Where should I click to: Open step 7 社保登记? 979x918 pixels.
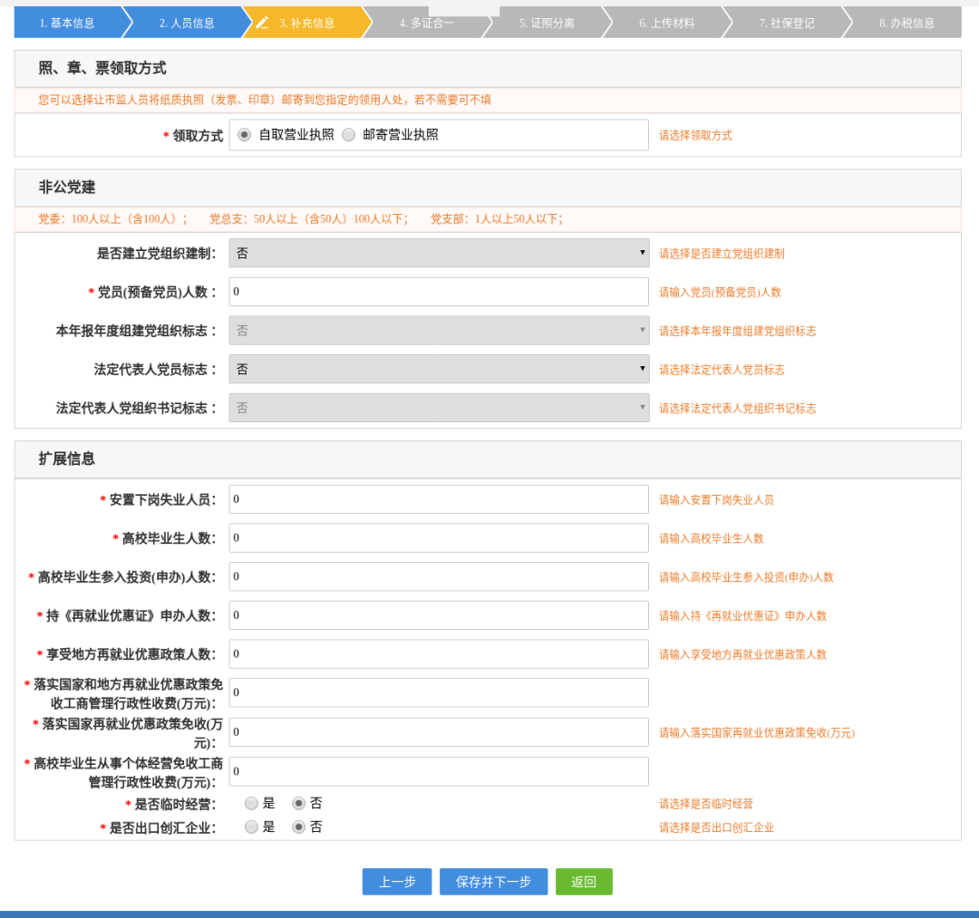pyautogui.click(x=787, y=23)
